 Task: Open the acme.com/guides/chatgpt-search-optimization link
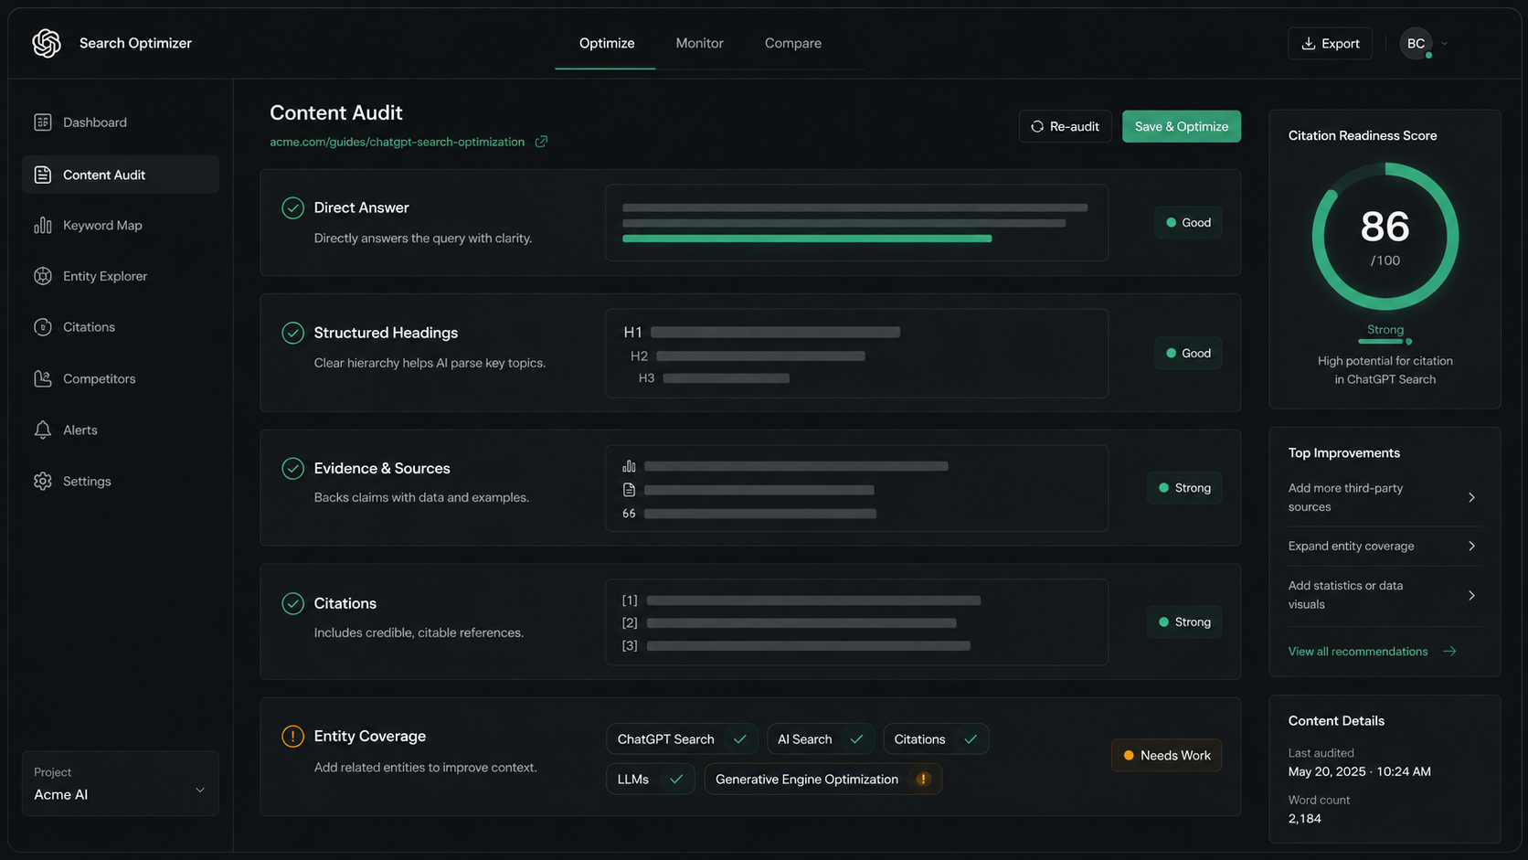pos(397,142)
